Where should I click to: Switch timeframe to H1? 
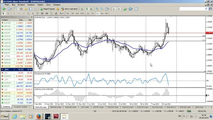[88, 13]
